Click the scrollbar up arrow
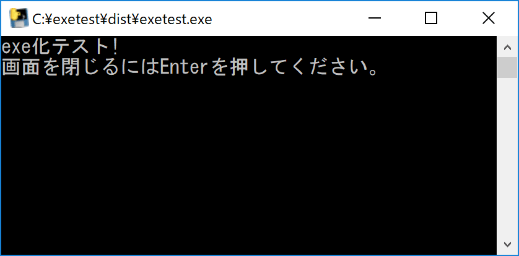519x256 pixels. point(507,47)
